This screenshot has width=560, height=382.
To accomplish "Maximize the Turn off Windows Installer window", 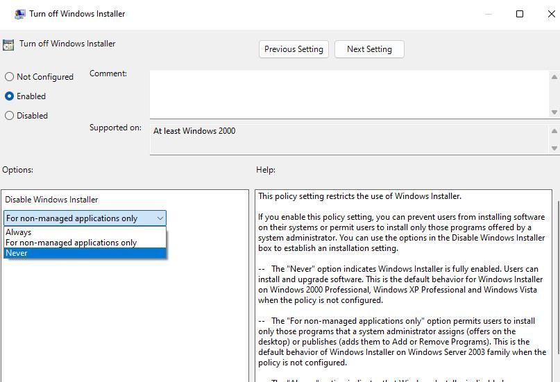I will (x=520, y=14).
